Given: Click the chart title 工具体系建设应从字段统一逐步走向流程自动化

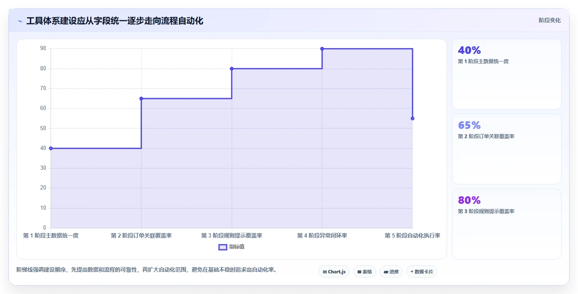Looking at the screenshot, I should [x=115, y=21].
